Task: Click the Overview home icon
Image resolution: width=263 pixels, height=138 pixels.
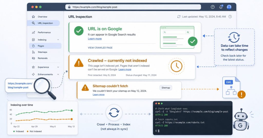Action: click(x=33, y=17)
